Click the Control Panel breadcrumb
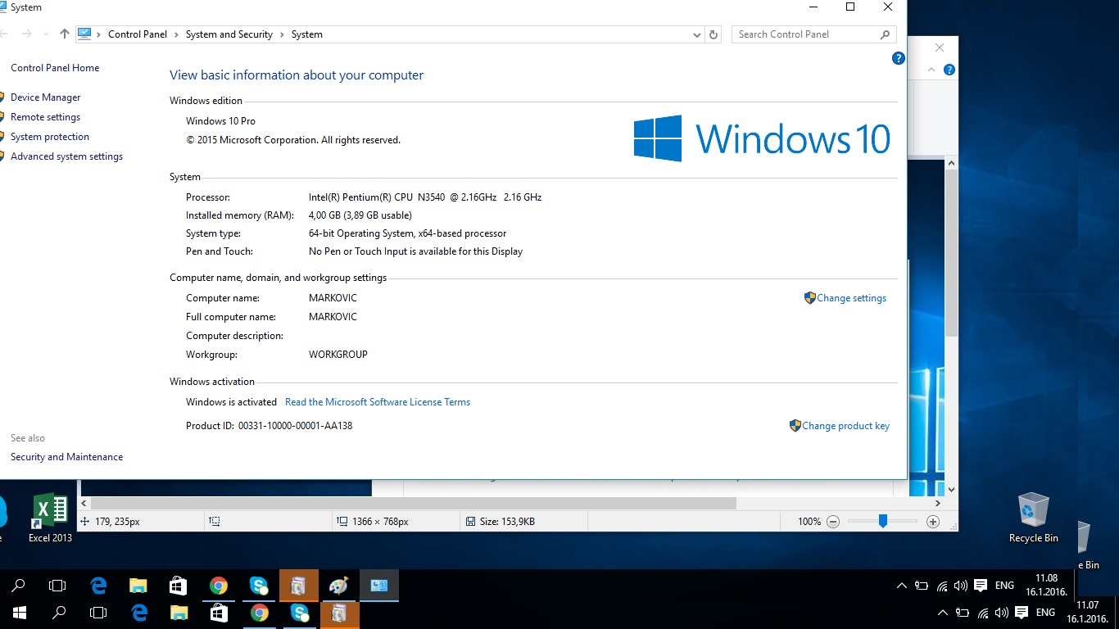This screenshot has width=1119, height=629. (x=138, y=34)
